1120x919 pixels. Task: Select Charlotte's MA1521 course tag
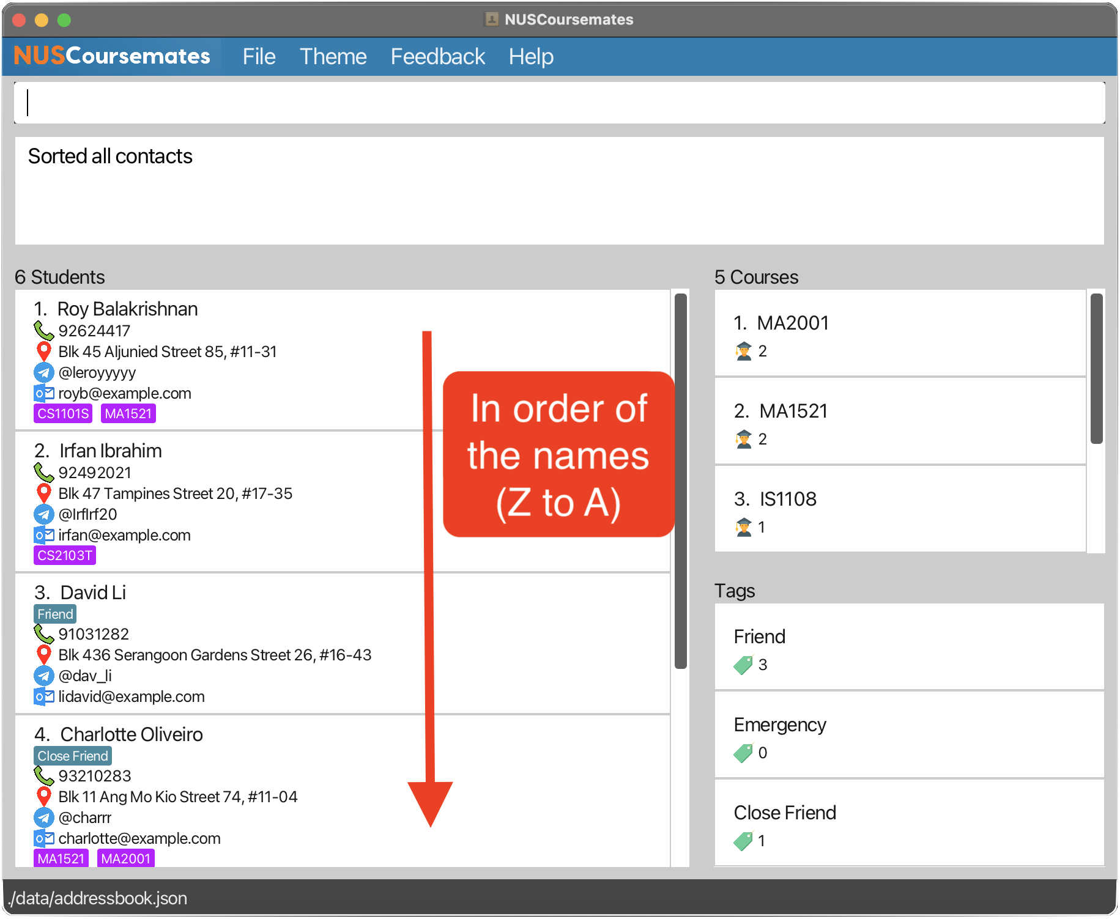tap(61, 858)
